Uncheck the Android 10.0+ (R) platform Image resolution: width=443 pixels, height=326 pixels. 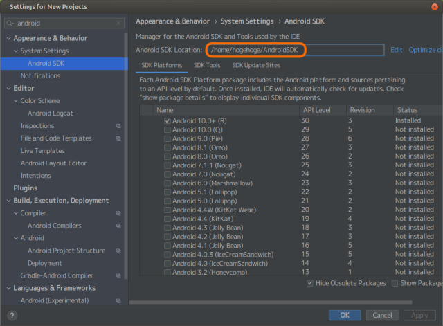[x=168, y=120]
